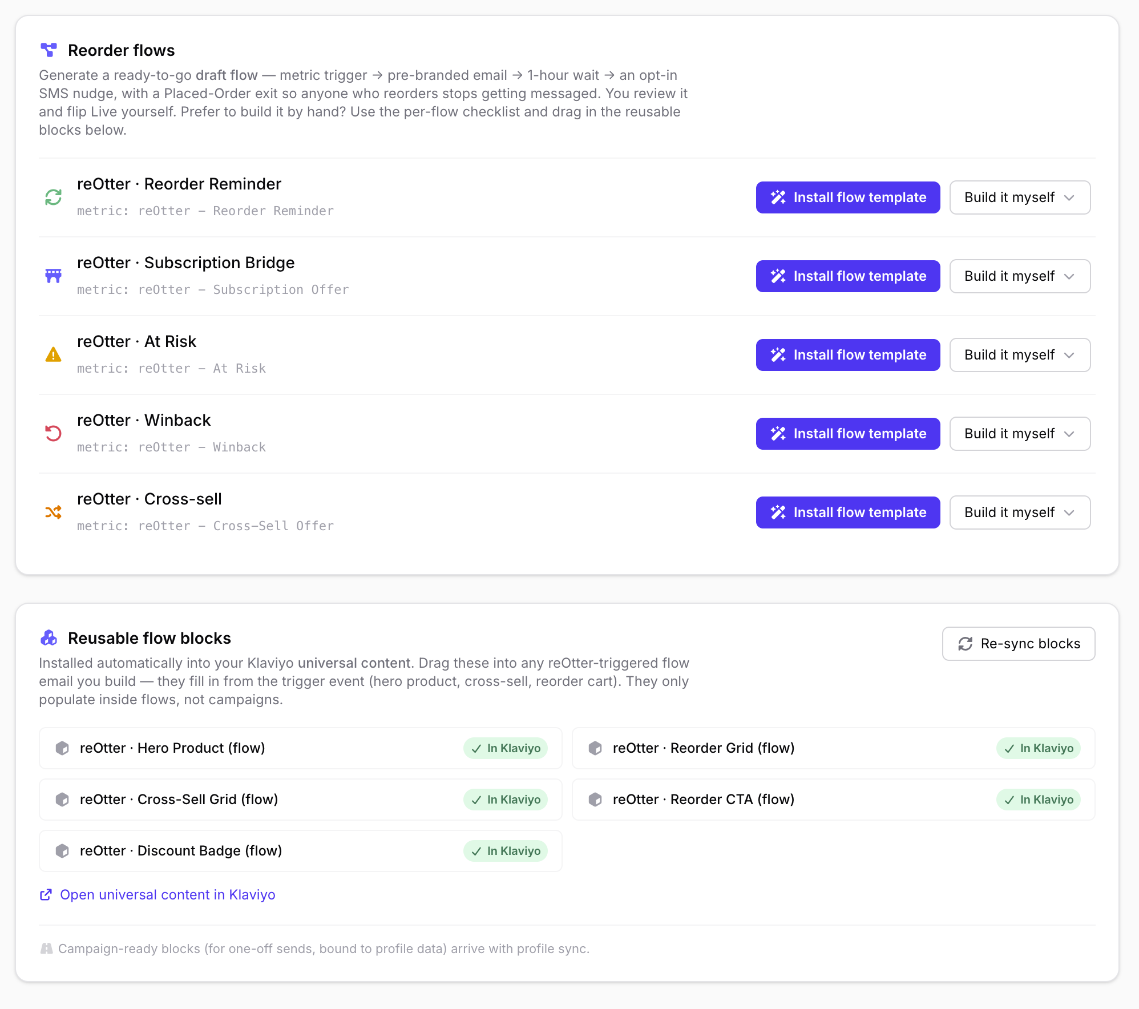The height and width of the screenshot is (1009, 1139).
Task: Click 'reOtter · Hero Product (flow)' label
Action: coord(172,748)
